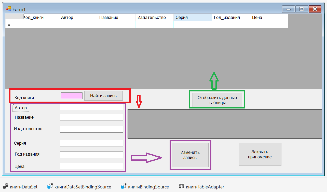Focus the Год издания text box
This screenshot has width=327, height=192.
pos(91,155)
